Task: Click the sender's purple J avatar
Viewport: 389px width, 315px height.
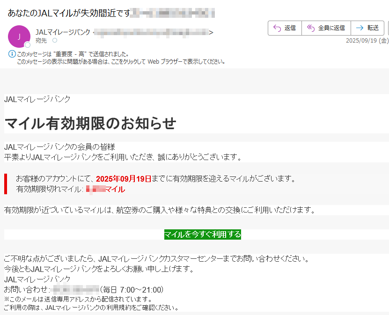Action: pos(19,36)
